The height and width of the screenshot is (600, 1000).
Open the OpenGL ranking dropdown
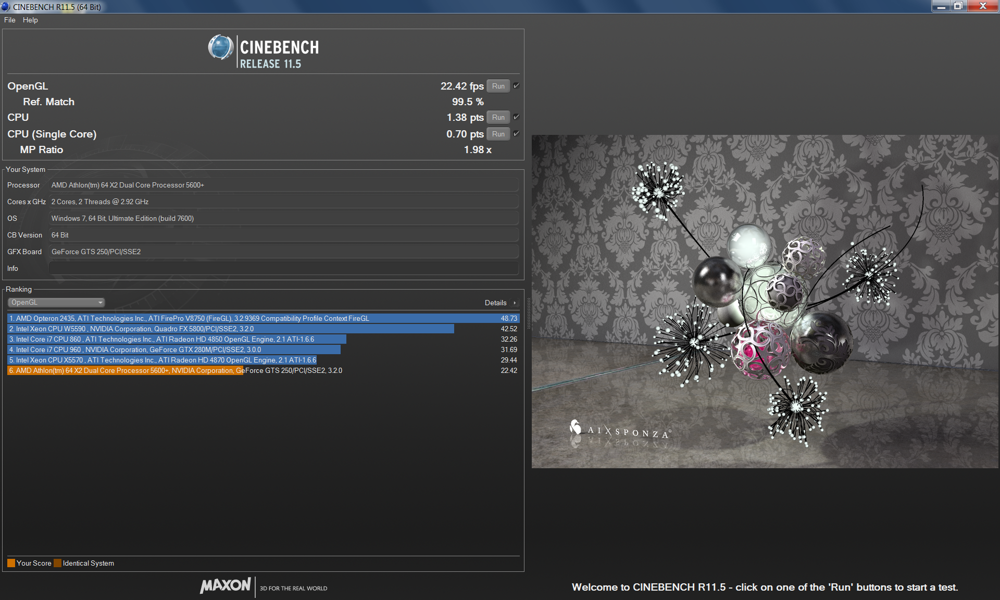[56, 303]
